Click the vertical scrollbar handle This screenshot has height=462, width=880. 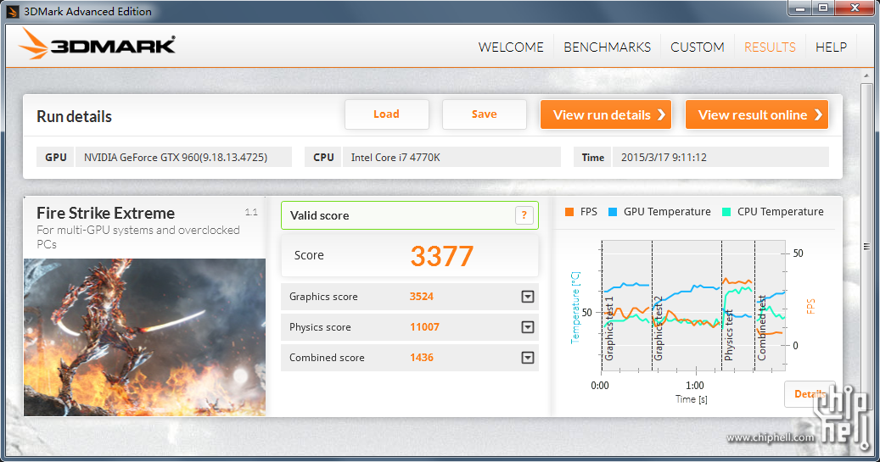tap(866, 247)
